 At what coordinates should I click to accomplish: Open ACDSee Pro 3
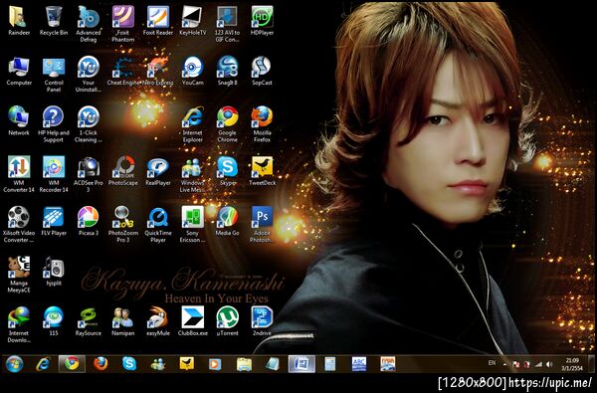(89, 174)
